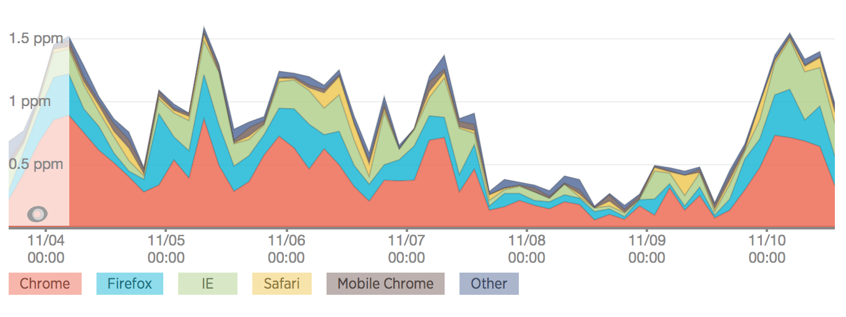Disable the Safari legend item
The width and height of the screenshot is (846, 317).
pyautogui.click(x=282, y=284)
